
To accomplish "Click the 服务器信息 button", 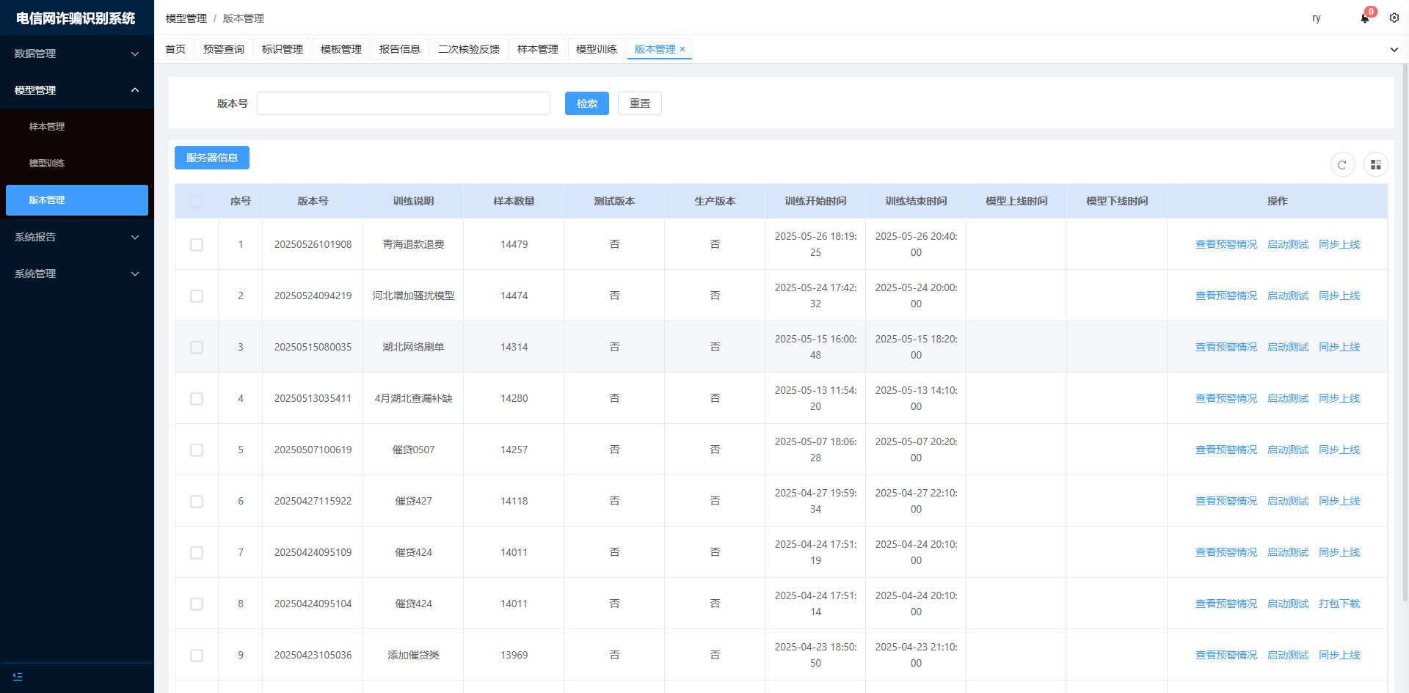I will point(211,158).
